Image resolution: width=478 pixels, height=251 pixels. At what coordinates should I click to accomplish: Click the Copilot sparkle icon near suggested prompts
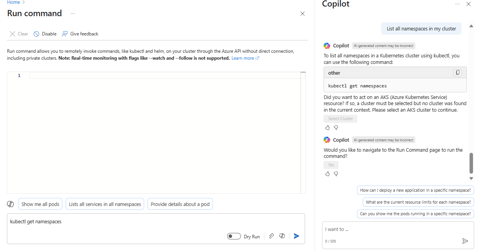[x=10, y=204]
